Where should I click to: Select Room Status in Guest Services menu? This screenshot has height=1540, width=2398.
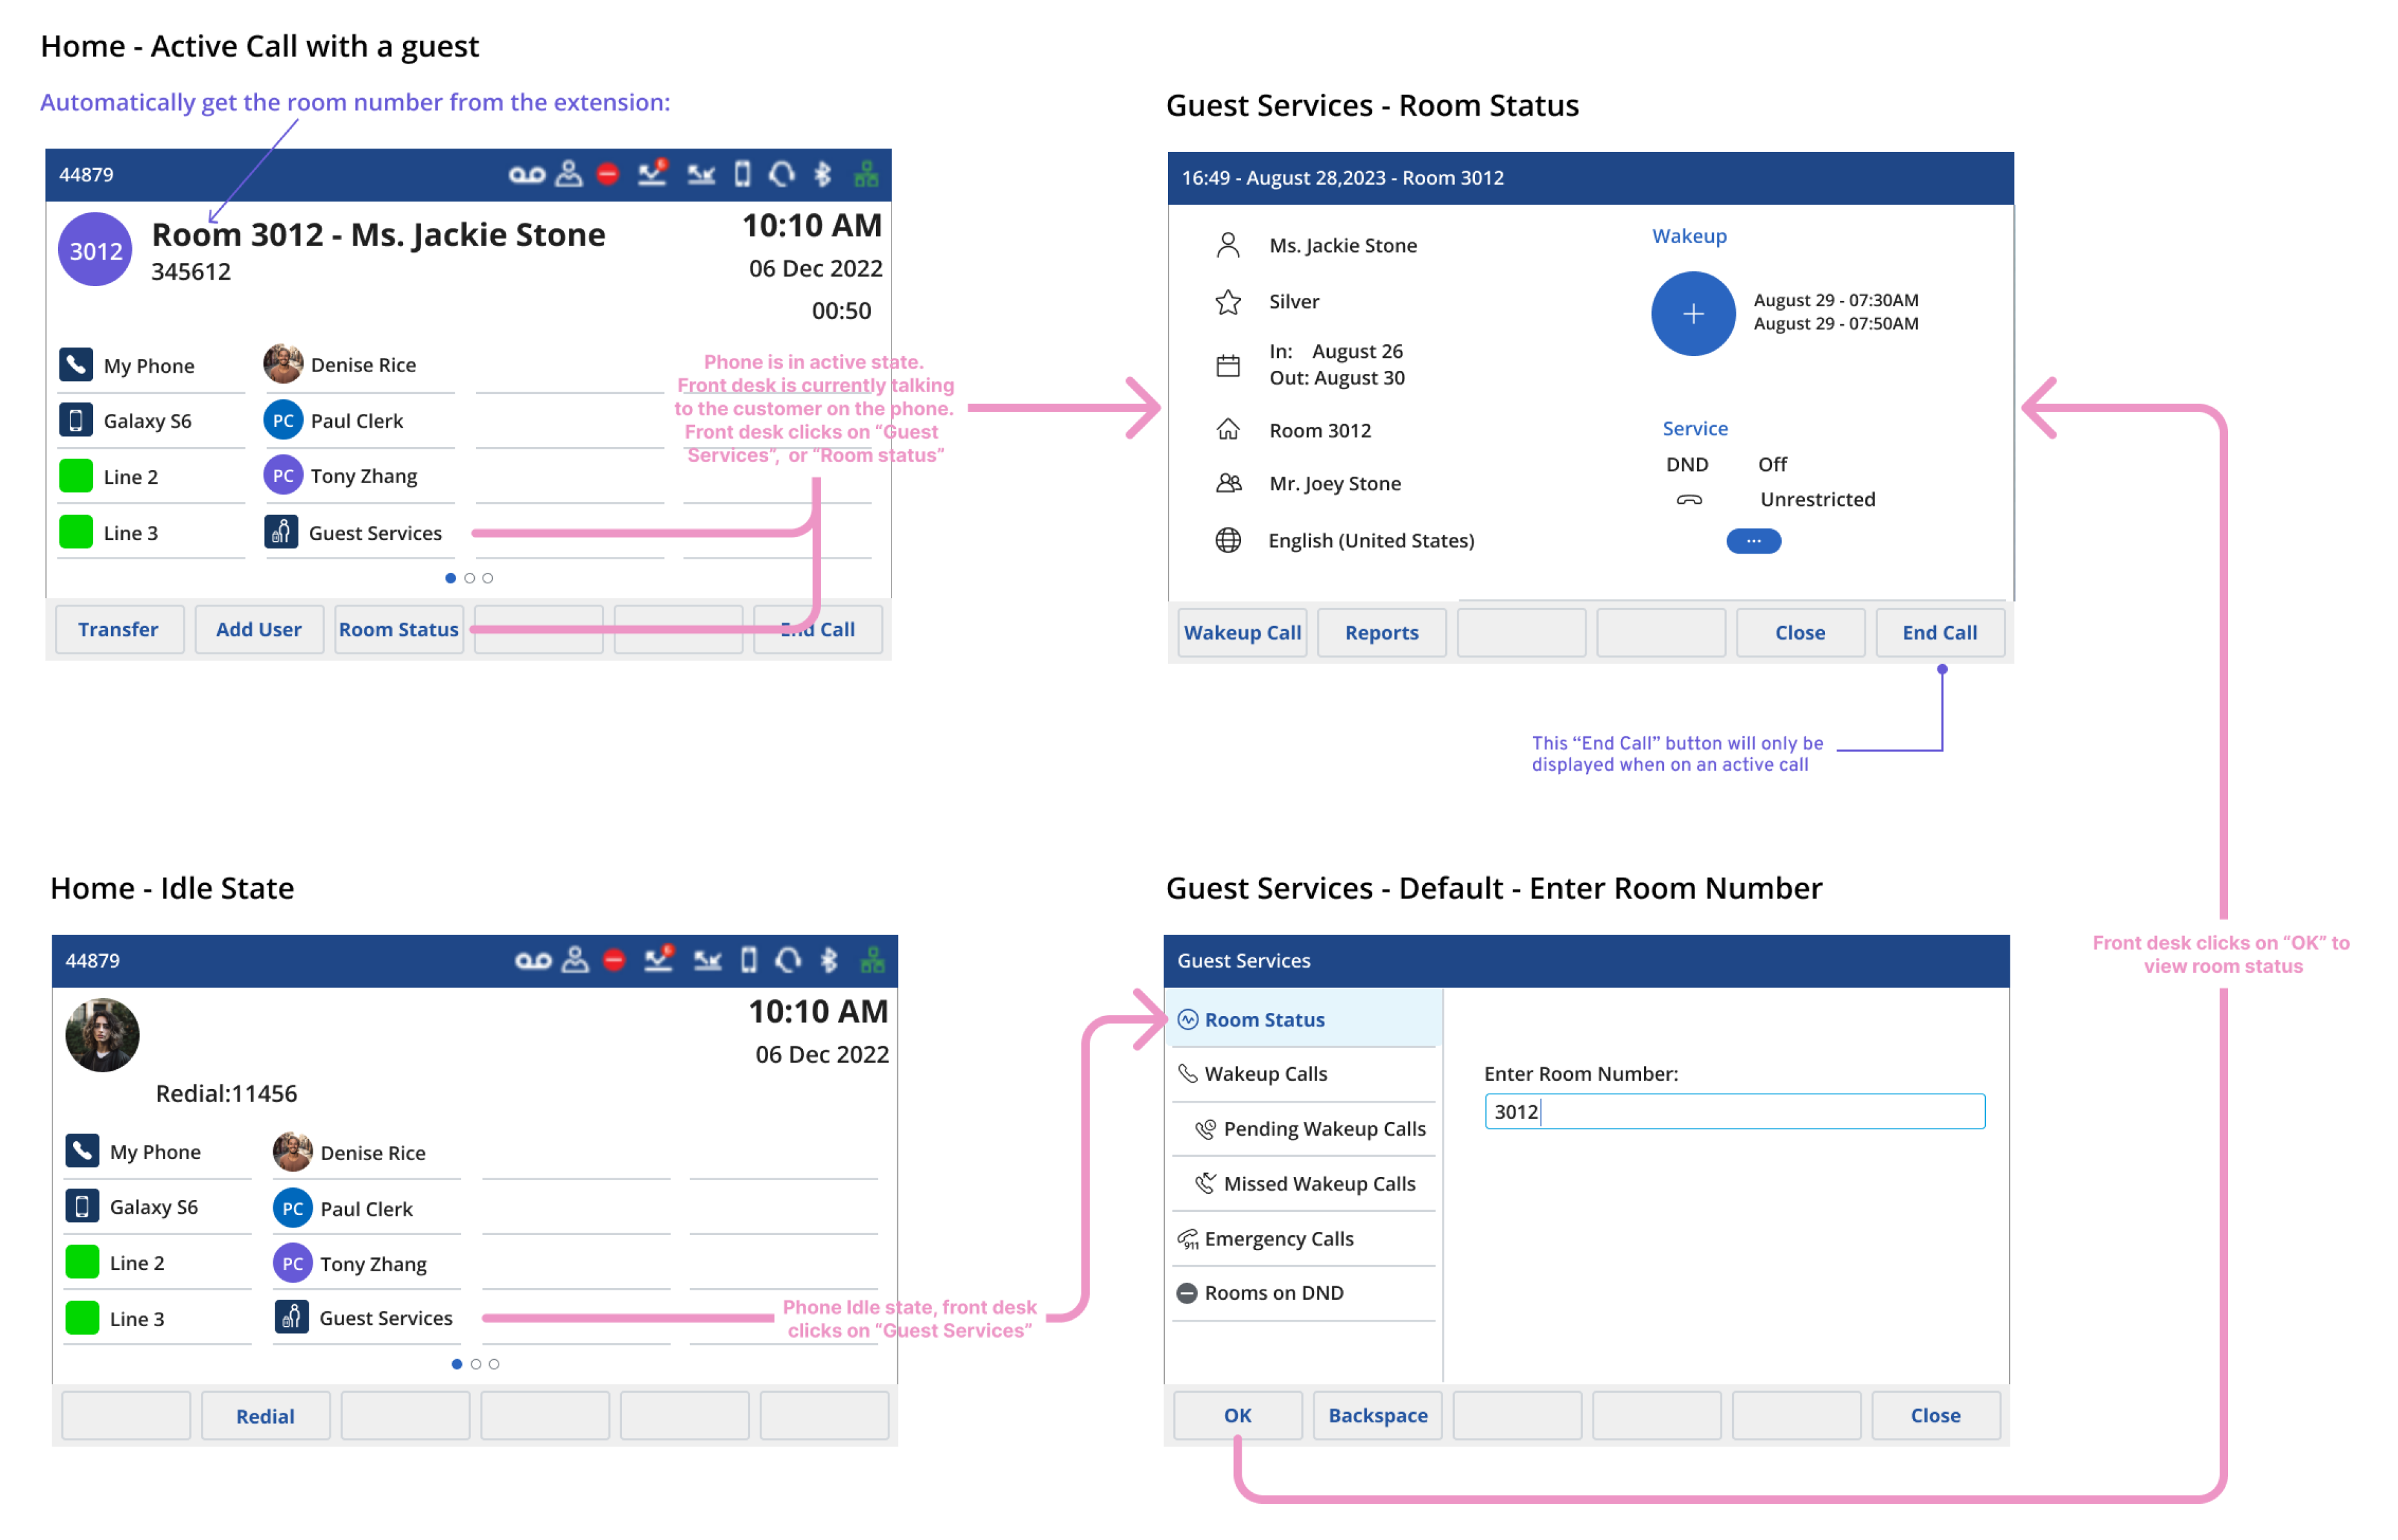tap(1264, 1020)
